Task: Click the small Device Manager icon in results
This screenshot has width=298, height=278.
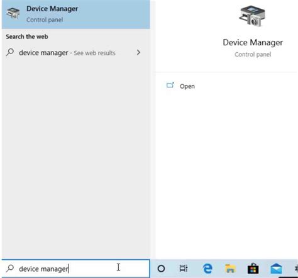Action: (13, 13)
